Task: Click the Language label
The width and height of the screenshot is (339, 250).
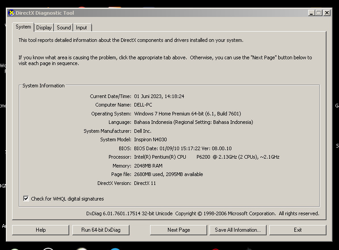Action: click(x=120, y=122)
